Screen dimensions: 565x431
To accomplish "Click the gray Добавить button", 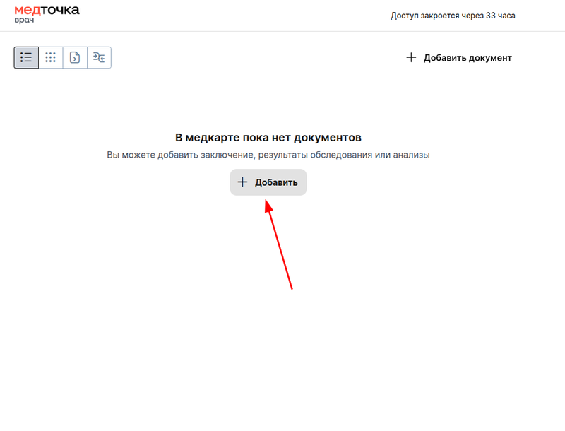I will (268, 182).
